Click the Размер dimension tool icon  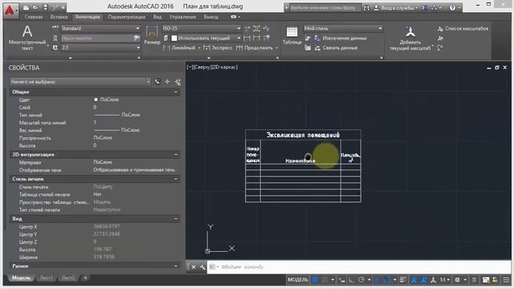point(152,32)
